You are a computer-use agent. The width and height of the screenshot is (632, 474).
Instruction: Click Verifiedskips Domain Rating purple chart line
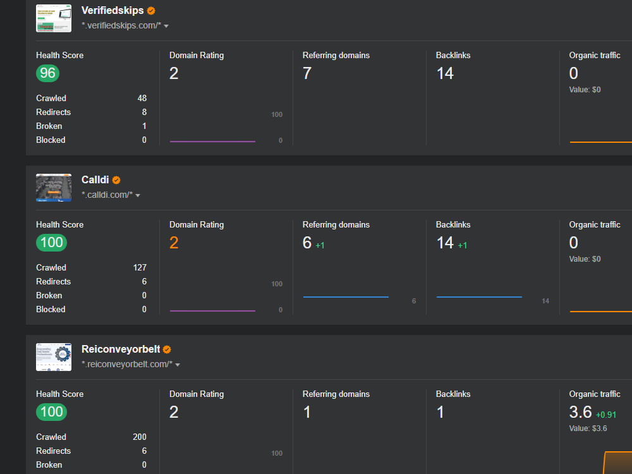212,142
